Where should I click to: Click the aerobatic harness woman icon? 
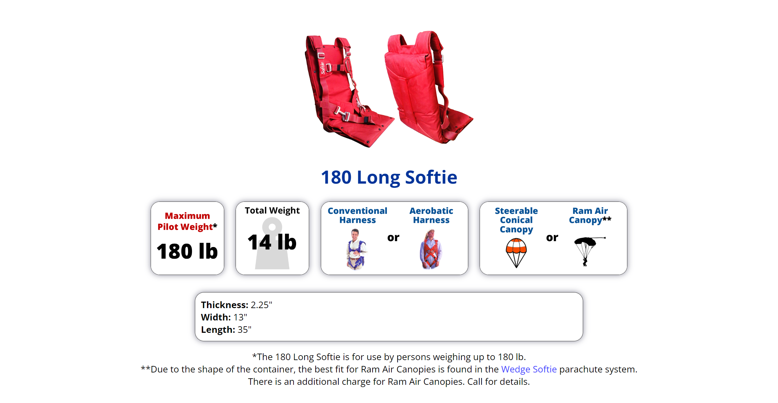coord(430,249)
